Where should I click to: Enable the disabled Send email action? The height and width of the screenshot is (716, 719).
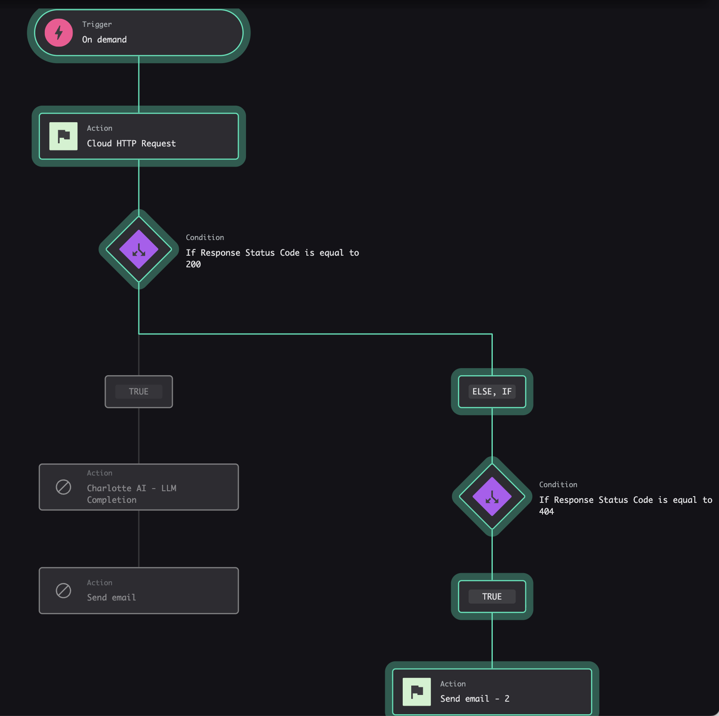click(139, 591)
